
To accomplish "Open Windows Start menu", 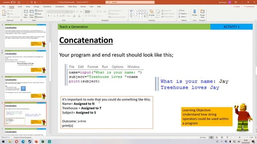I will 3,142.
